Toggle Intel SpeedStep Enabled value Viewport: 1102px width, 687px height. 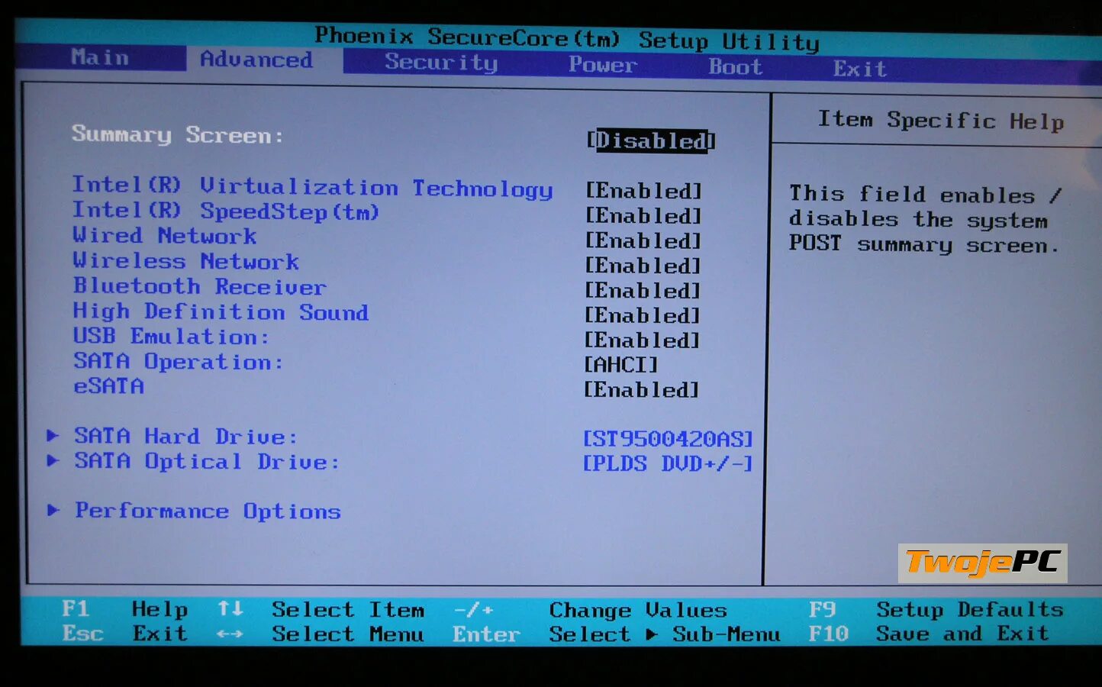point(643,216)
